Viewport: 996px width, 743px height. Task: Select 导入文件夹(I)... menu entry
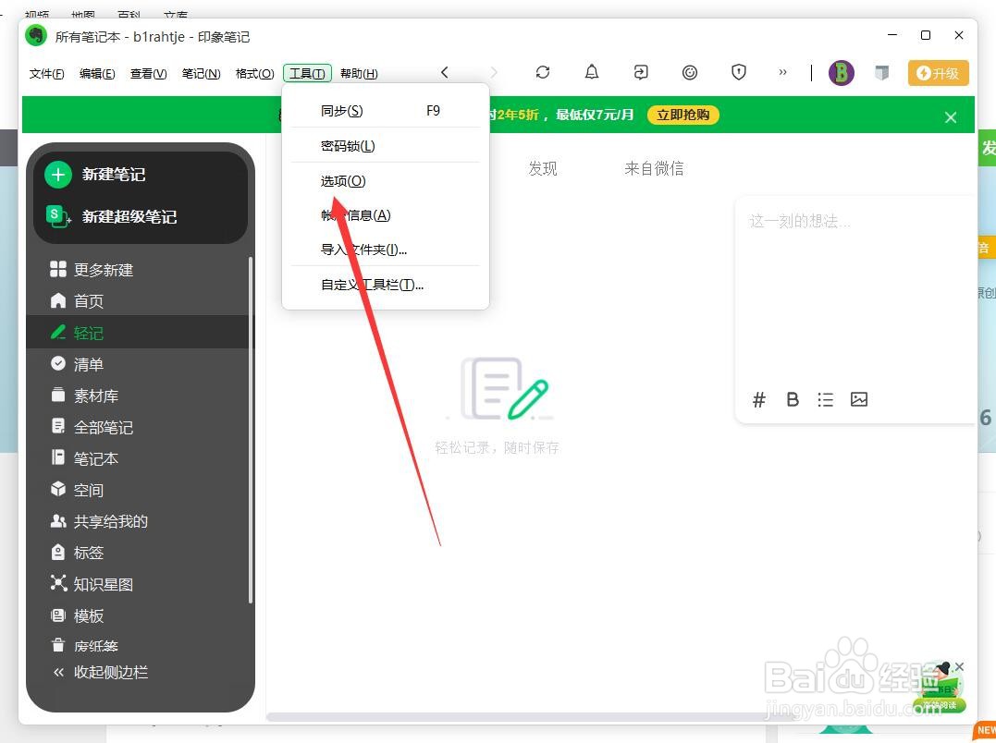(x=385, y=250)
